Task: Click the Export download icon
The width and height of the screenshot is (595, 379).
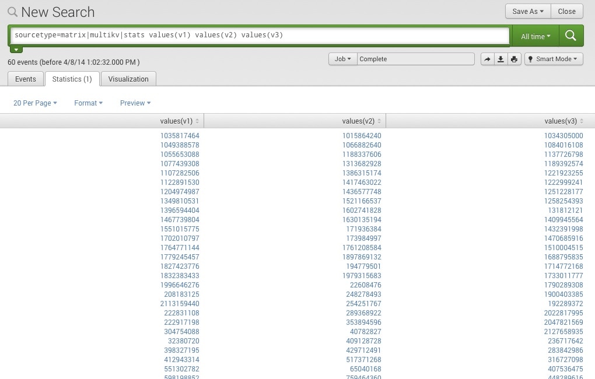Action: pyautogui.click(x=501, y=59)
